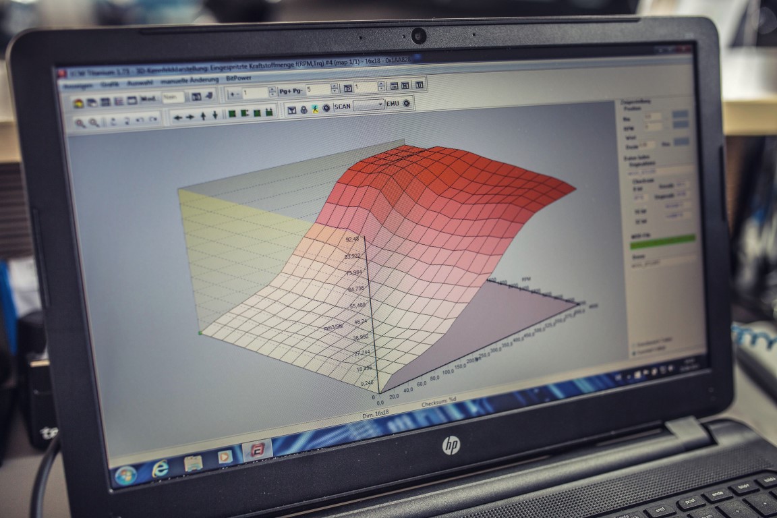This screenshot has height=518, width=777.
Task: Click the round icon next to EMU
Action: pos(406,103)
